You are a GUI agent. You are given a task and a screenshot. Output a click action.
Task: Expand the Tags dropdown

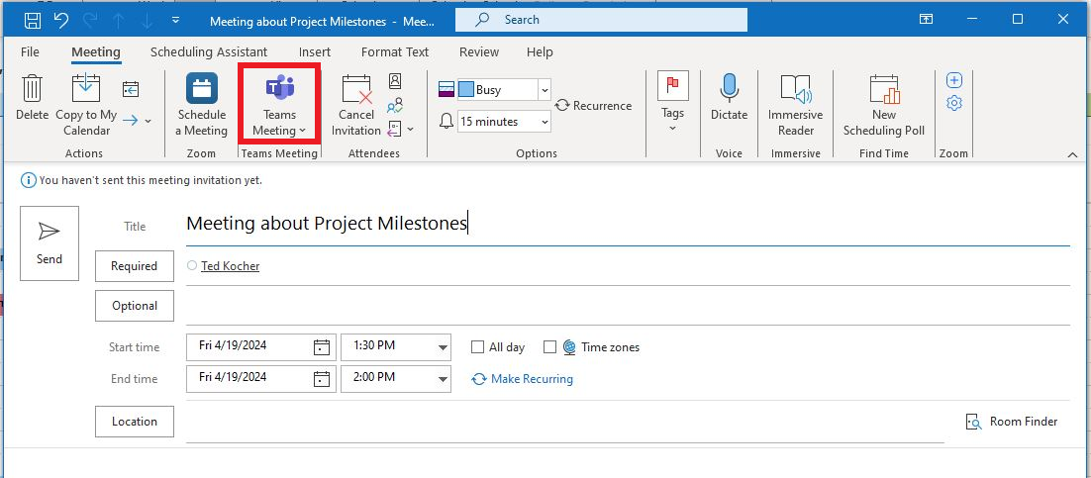[x=673, y=128]
